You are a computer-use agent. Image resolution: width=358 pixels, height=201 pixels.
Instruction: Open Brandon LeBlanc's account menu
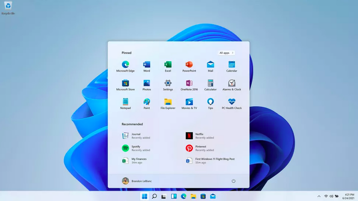coord(138,181)
